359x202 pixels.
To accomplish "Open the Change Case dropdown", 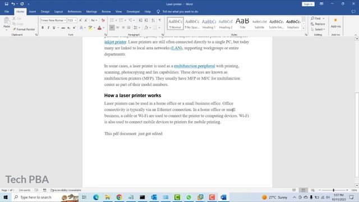I will pos(94,20).
